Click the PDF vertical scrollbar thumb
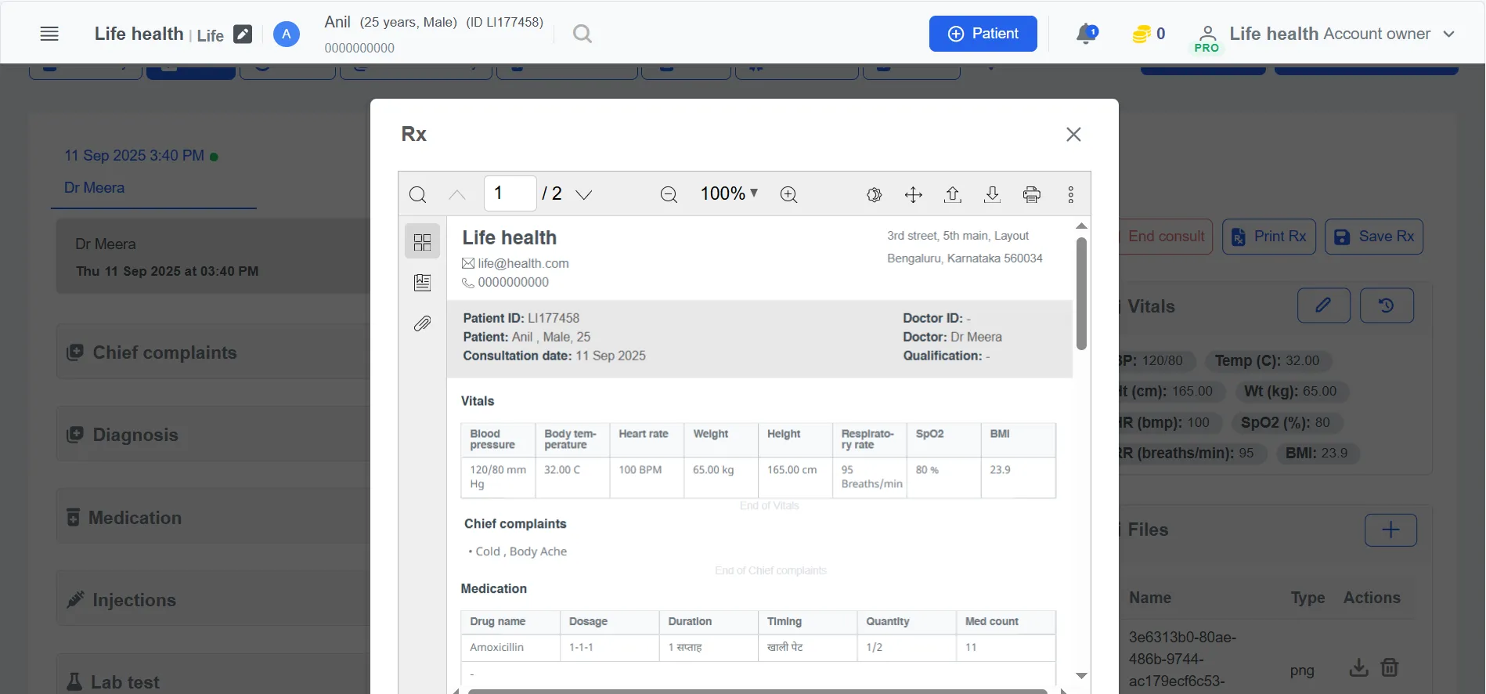Screen dimensions: 1486x694 1081,294
